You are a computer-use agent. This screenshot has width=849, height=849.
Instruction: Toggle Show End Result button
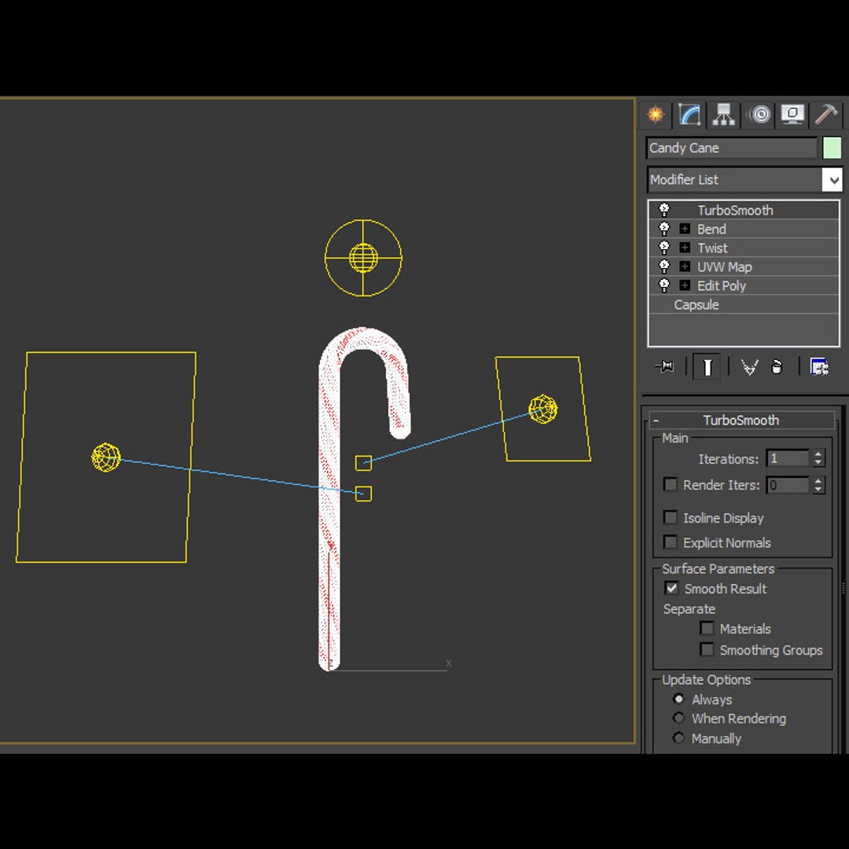click(707, 368)
